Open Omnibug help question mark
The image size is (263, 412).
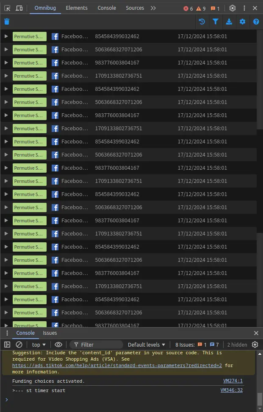coord(256,22)
